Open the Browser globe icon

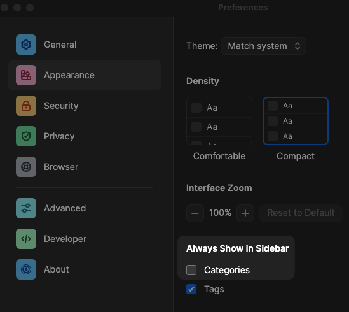tap(26, 167)
